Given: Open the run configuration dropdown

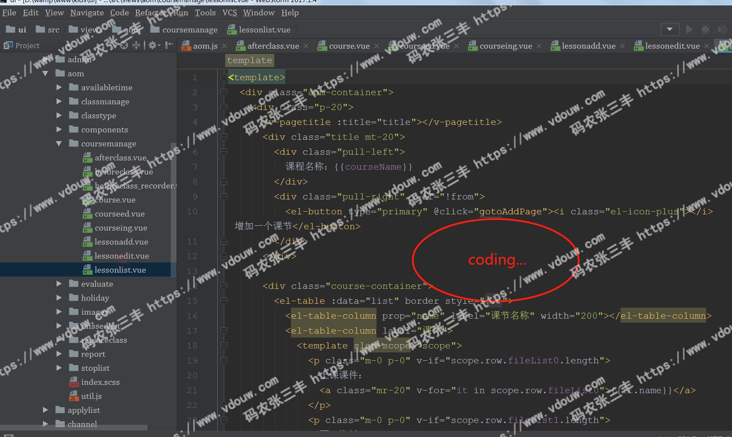Looking at the screenshot, I should click(x=670, y=29).
